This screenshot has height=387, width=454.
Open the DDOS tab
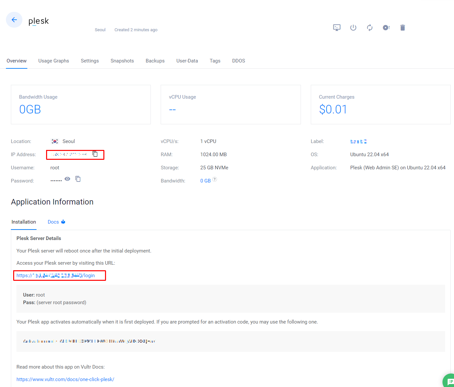pyautogui.click(x=239, y=61)
